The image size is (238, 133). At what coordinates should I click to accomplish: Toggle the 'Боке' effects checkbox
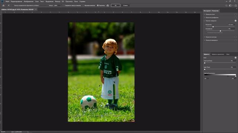[235, 58]
